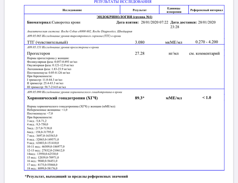This screenshot has width=238, height=183.
Task: Select the Хорионический гонадотропин (ХГЧ) heading
Action: point(62,98)
